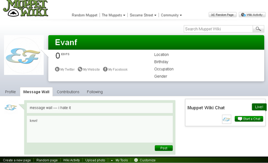Select the Message Wall tab
This screenshot has width=268, height=163.
[x=36, y=92]
